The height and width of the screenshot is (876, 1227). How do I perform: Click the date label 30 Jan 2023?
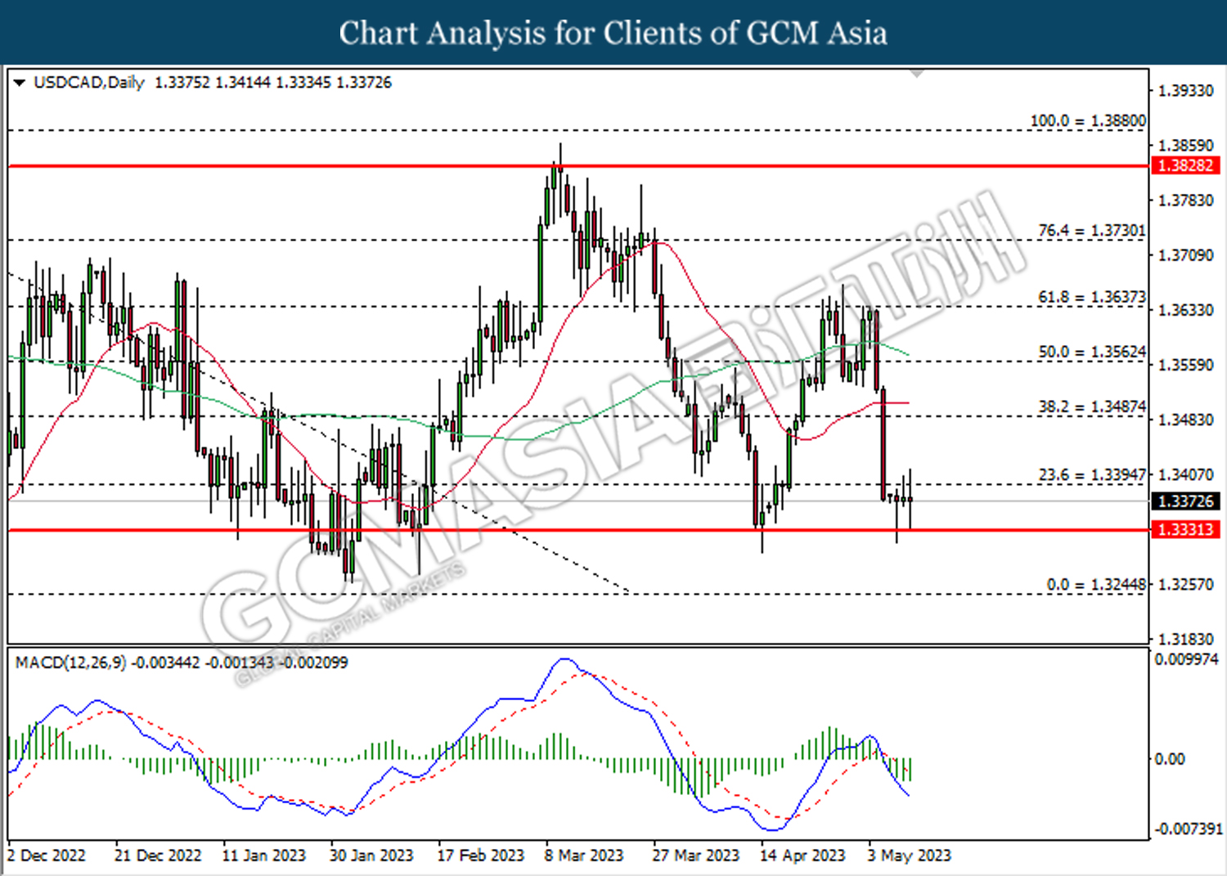pos(371,856)
